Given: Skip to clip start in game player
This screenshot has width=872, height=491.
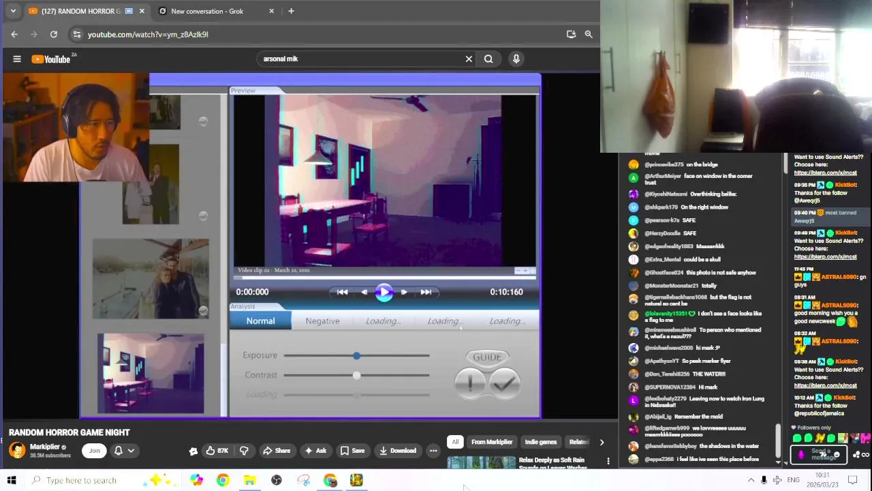Looking at the screenshot, I should coord(342,292).
